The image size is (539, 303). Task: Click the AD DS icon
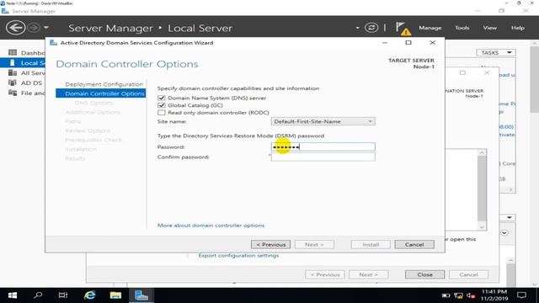coord(13,82)
